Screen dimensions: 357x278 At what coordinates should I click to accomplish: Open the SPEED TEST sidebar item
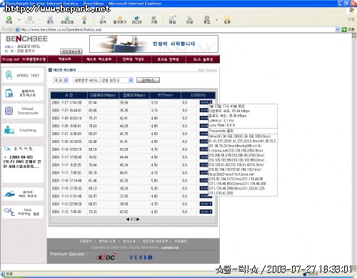23,76
